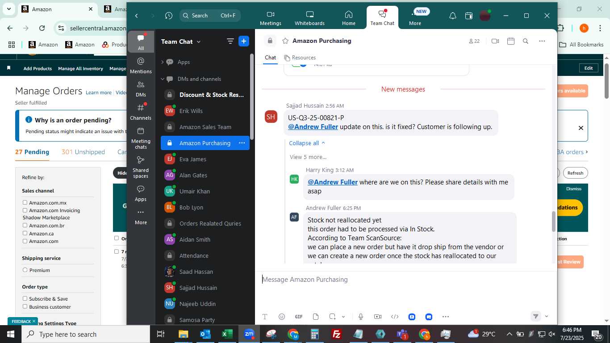
Task: Open chat with Erik Wills
Action: [x=205, y=111]
